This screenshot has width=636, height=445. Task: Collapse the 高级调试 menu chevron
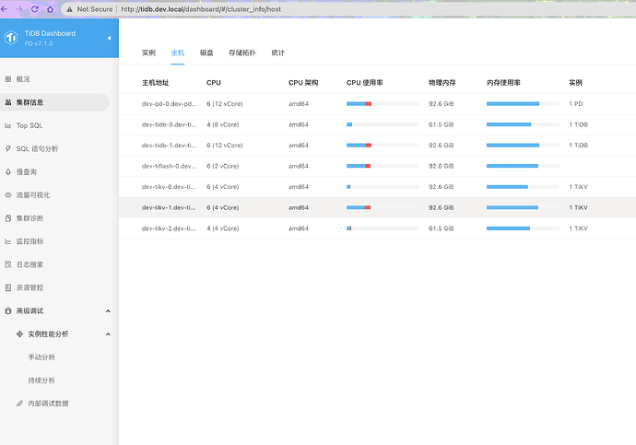pyautogui.click(x=108, y=311)
